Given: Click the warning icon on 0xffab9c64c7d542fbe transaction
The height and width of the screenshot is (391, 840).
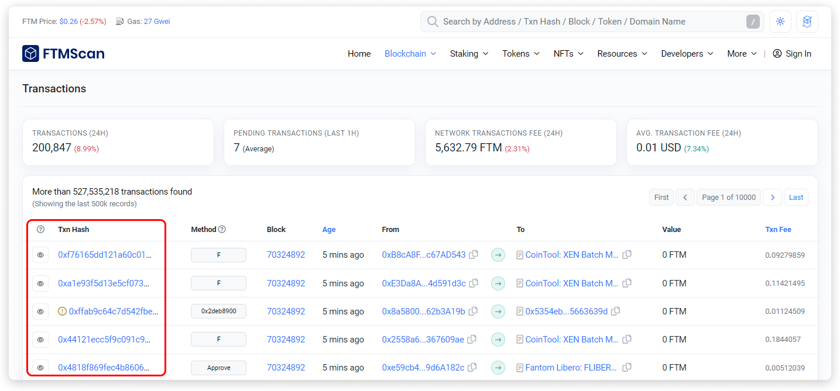Looking at the screenshot, I should pyautogui.click(x=62, y=312).
